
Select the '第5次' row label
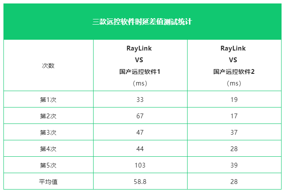[48, 165]
